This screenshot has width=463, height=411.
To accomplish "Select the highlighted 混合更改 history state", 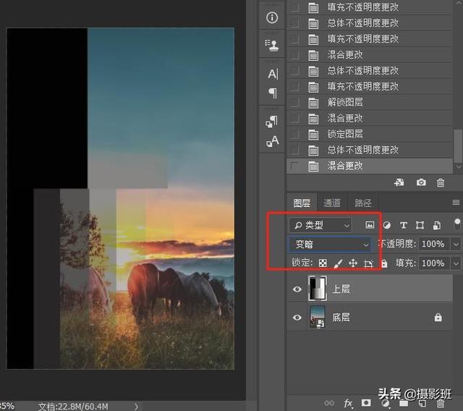I will [x=369, y=166].
